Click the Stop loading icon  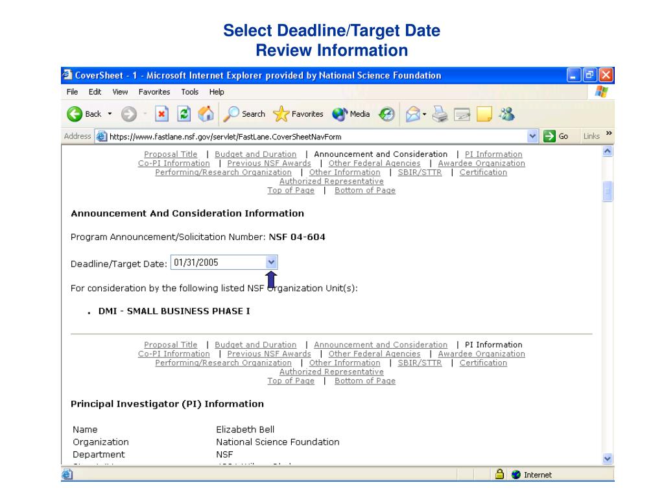(161, 114)
